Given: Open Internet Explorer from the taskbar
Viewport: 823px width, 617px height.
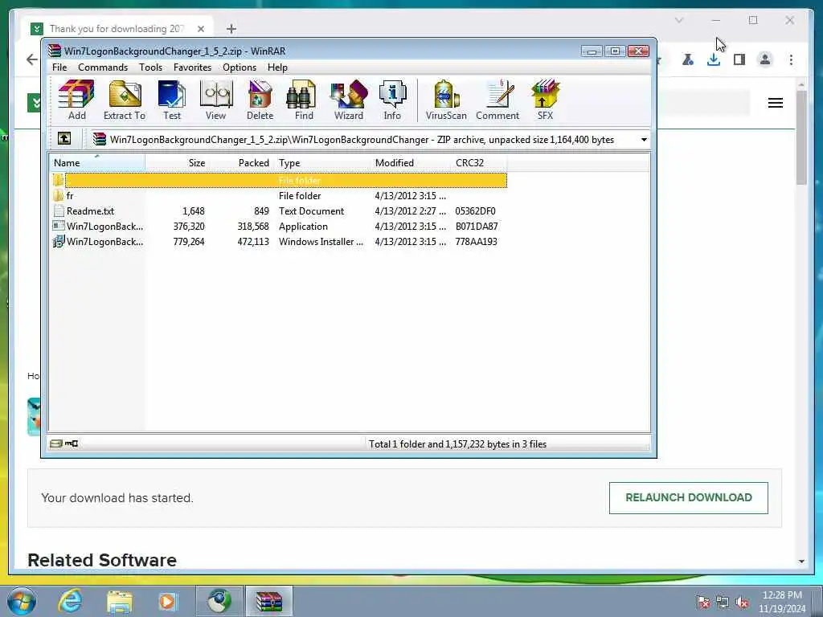Looking at the screenshot, I should coord(71,601).
